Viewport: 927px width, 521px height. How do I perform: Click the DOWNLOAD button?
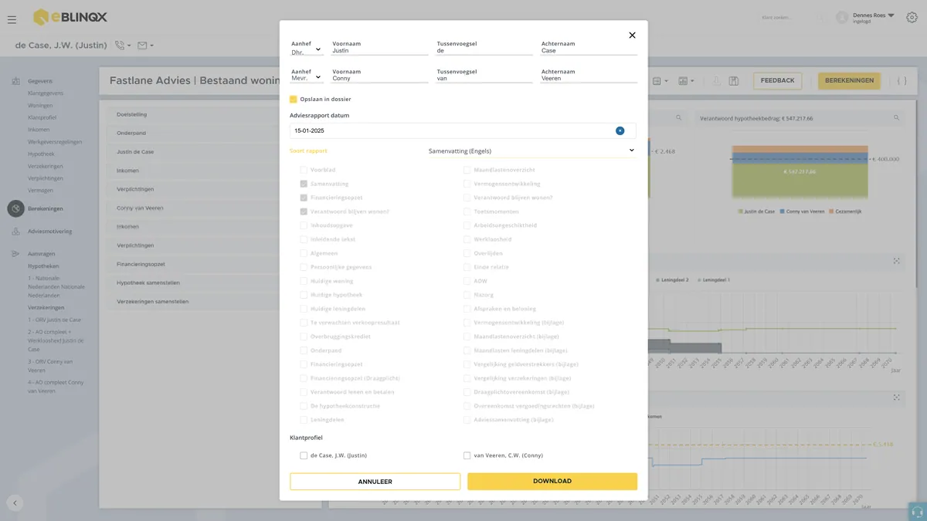[552, 482]
